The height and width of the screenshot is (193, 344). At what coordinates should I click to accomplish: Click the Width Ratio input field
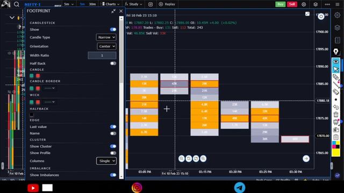coord(102,55)
